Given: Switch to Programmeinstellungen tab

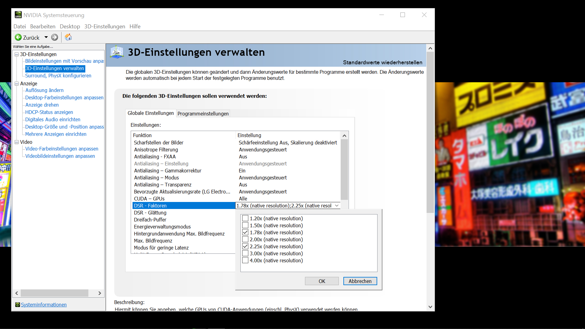Looking at the screenshot, I should pos(203,114).
